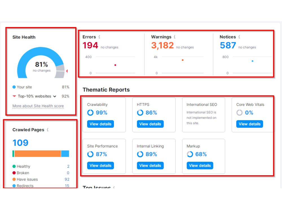
Task: Click the HTTPS 86% score
Action: tap(151, 113)
